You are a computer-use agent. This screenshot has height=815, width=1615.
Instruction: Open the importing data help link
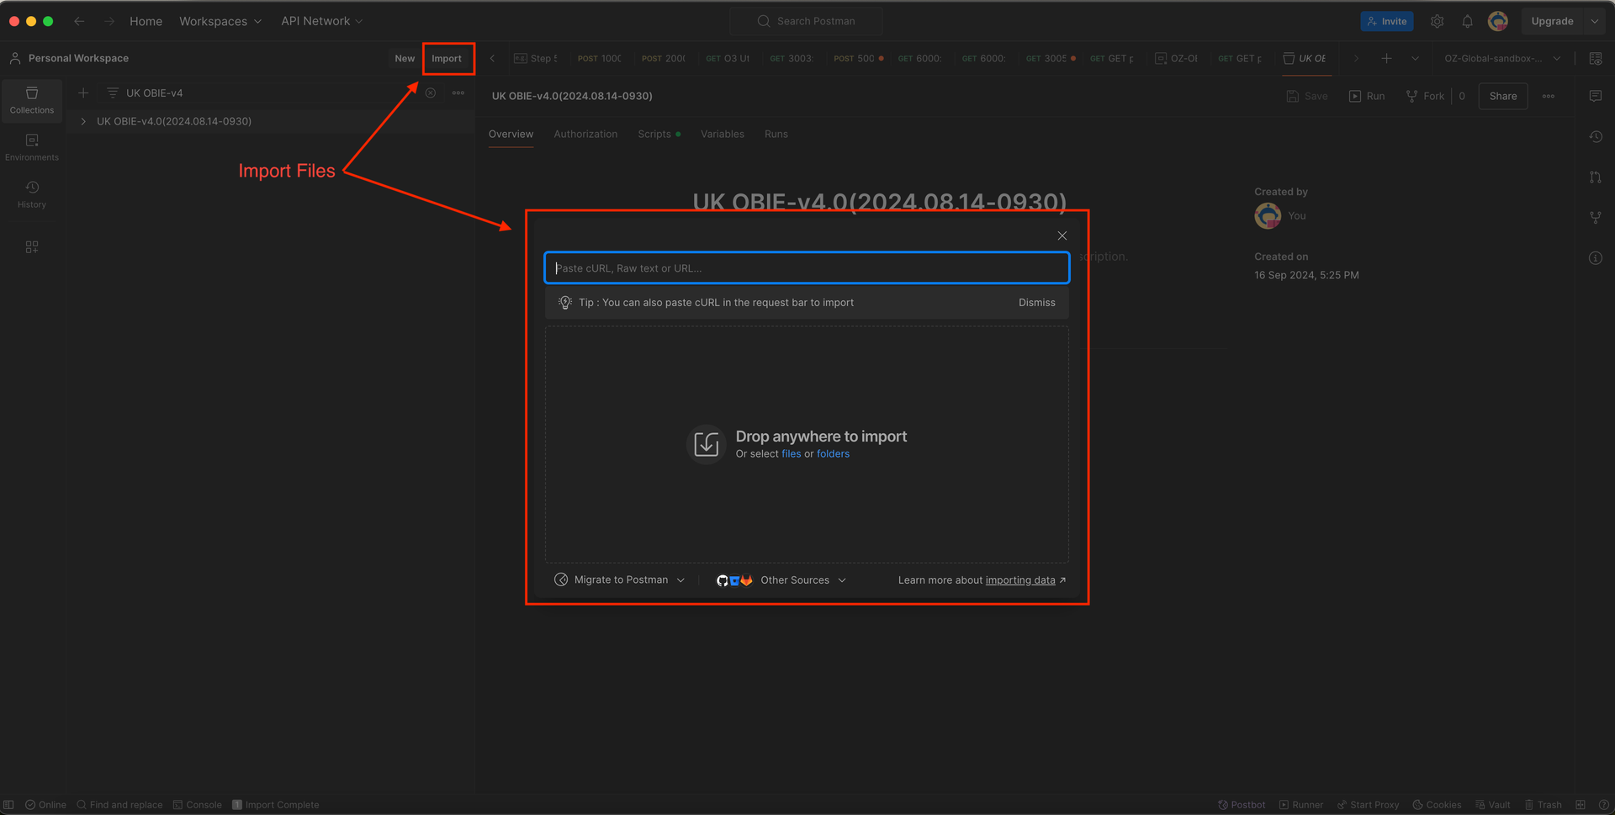click(x=1020, y=579)
